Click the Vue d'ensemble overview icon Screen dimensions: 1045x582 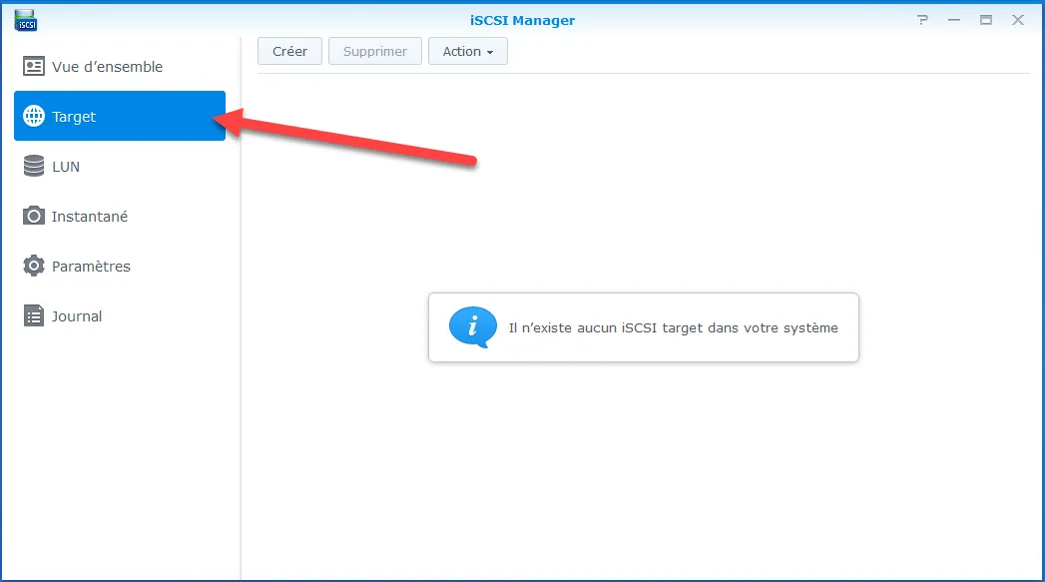pyautogui.click(x=34, y=67)
